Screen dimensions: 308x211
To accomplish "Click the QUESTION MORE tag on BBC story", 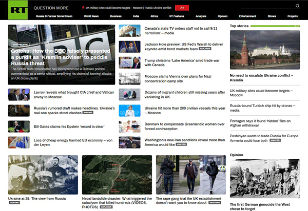I will point(20,45).
